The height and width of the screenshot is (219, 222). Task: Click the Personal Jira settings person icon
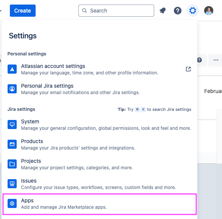coord(12,89)
